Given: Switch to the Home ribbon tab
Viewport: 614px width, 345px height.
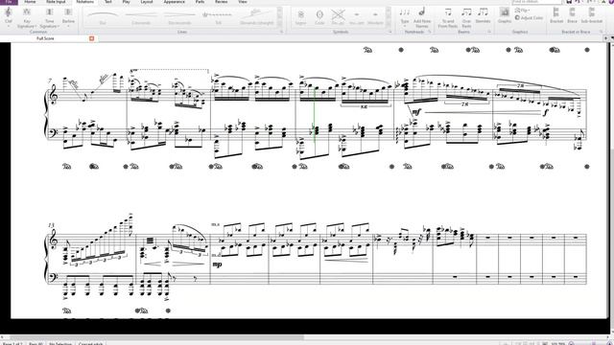Looking at the screenshot, I should pyautogui.click(x=30, y=2).
